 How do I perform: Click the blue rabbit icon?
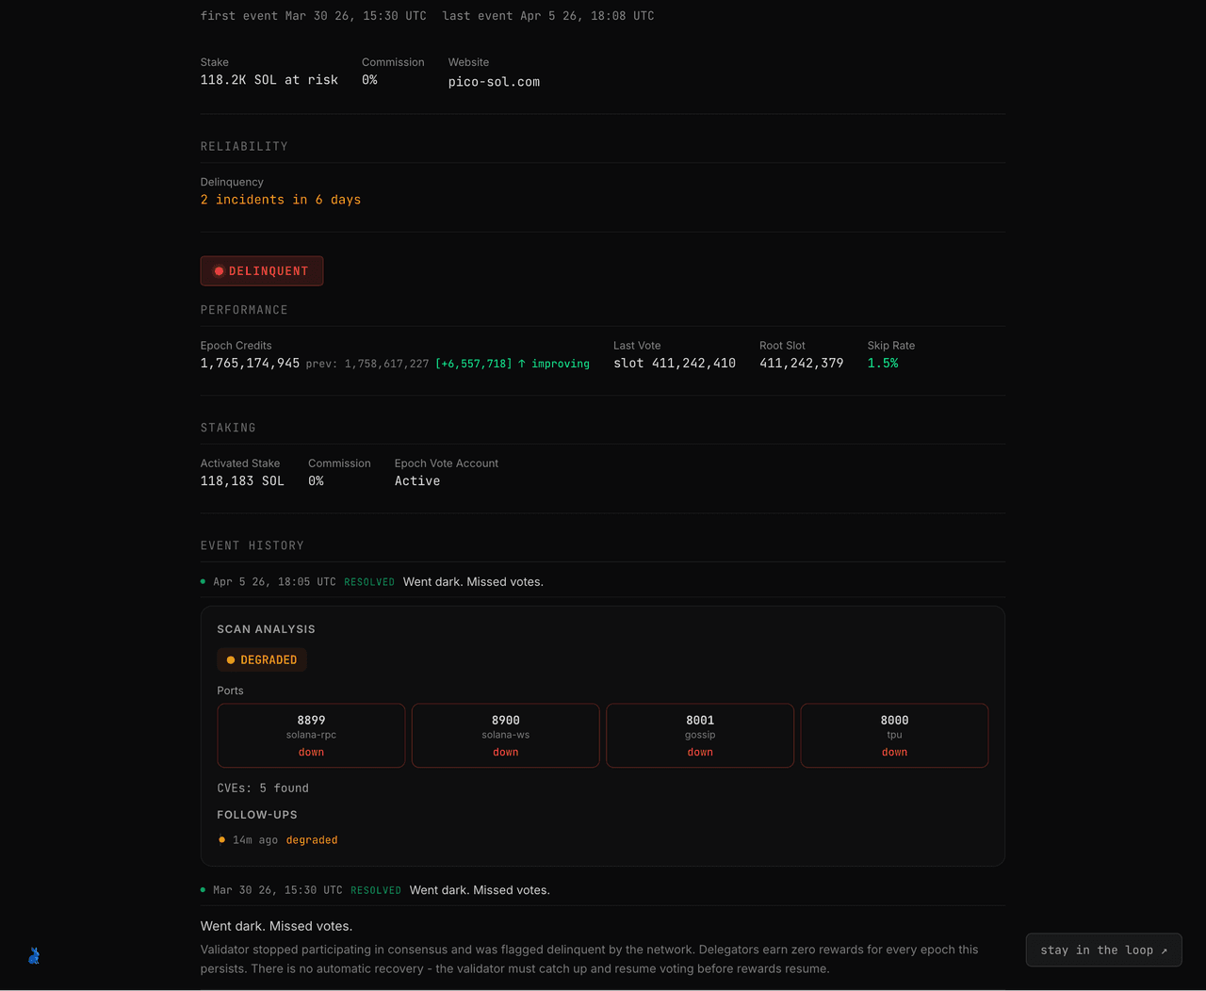(34, 956)
